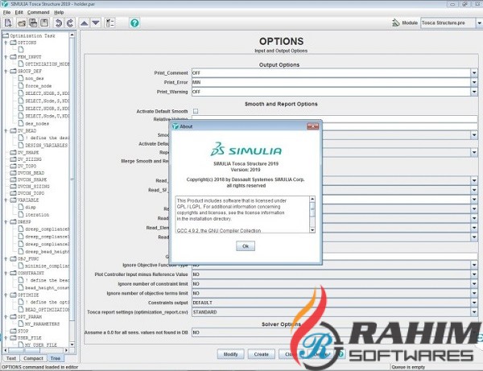Click the DVCON_SHAPE folder icon
The height and width of the screenshot is (371, 483).
click(x=13, y=179)
